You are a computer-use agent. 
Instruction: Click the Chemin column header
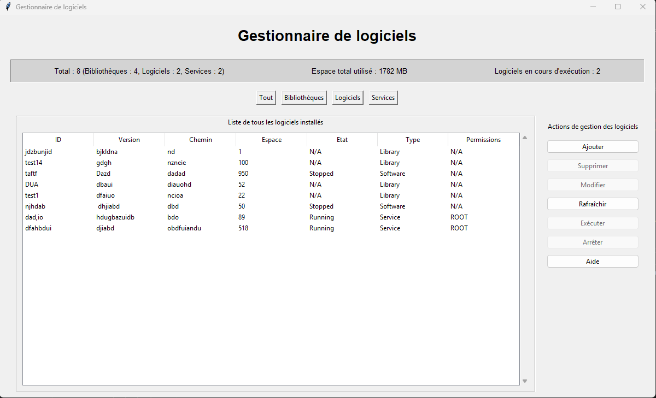201,140
